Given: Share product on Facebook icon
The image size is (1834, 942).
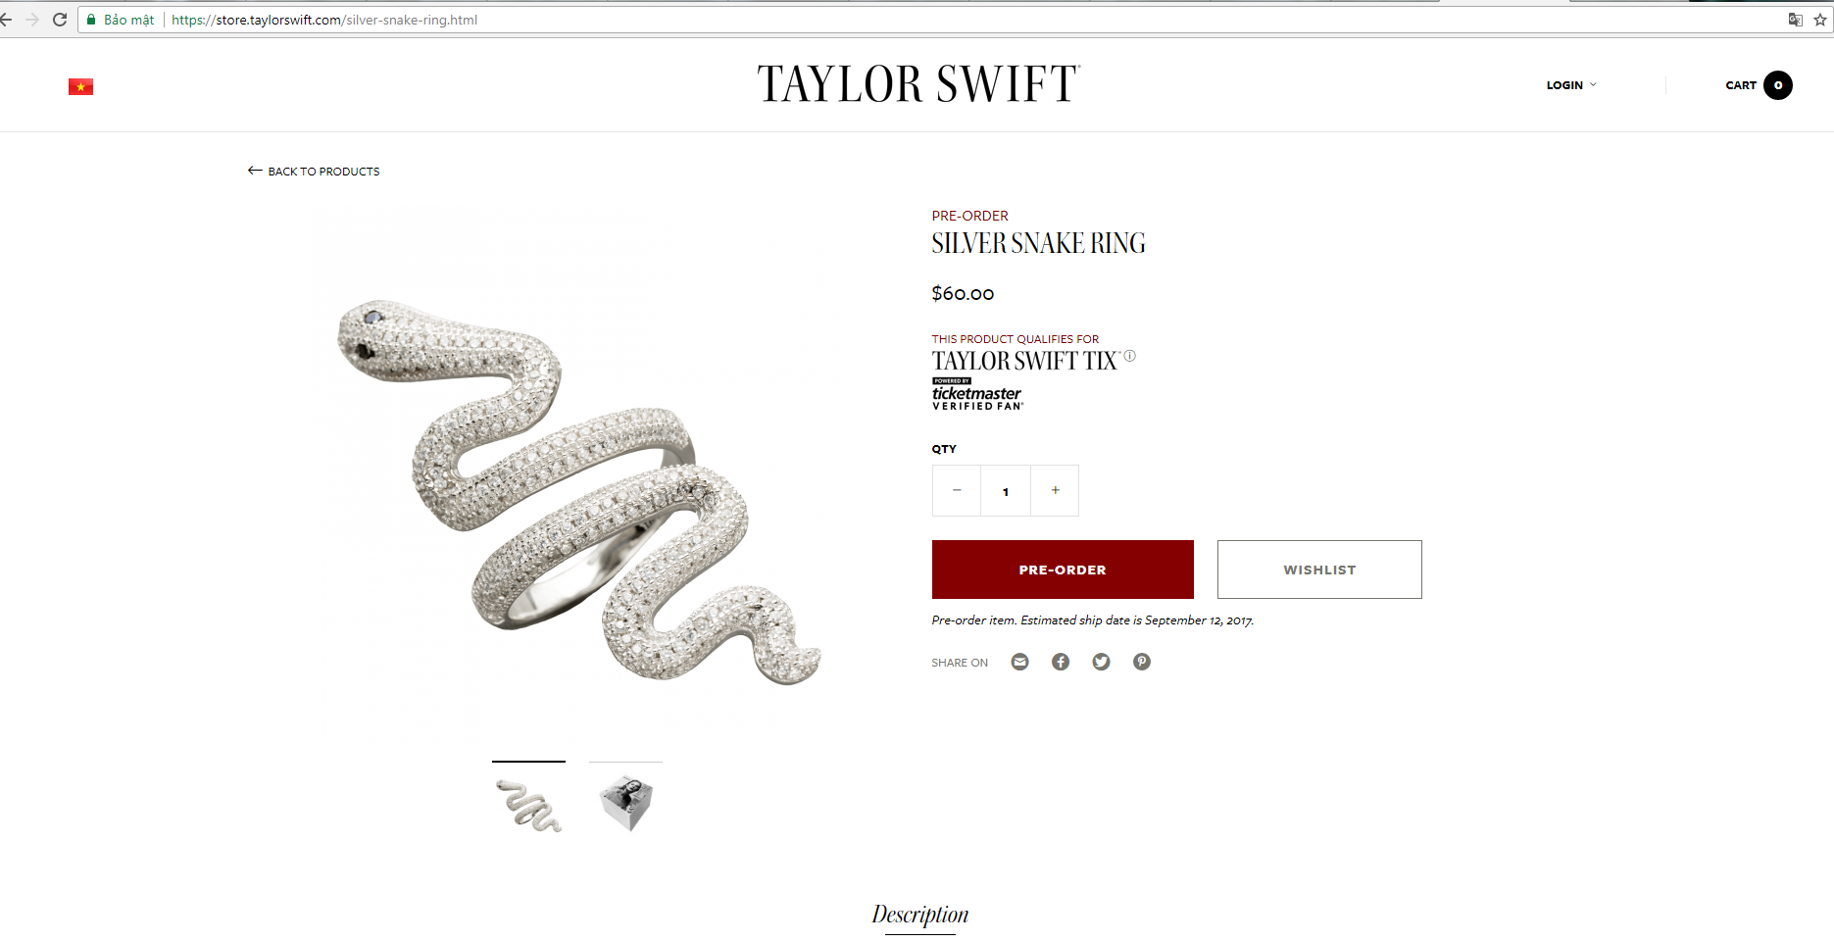Looking at the screenshot, I should (x=1061, y=662).
